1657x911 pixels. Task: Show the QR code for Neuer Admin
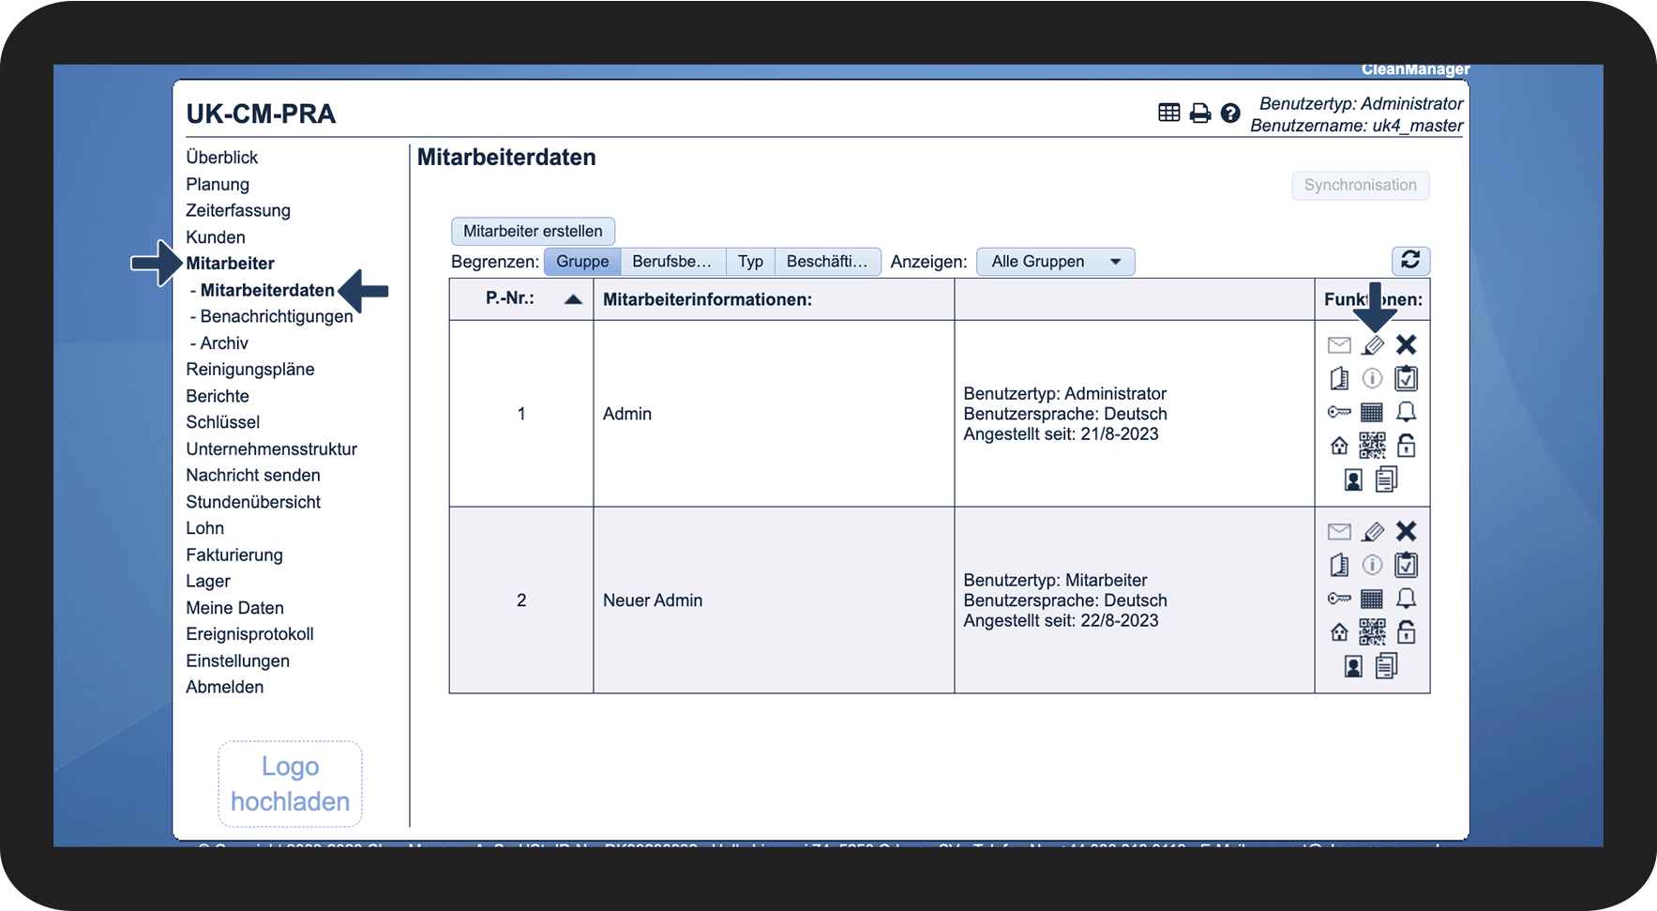pyautogui.click(x=1372, y=632)
